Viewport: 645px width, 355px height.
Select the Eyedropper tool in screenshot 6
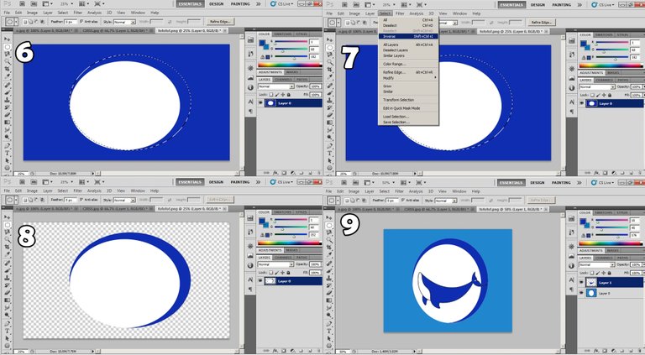point(8,76)
